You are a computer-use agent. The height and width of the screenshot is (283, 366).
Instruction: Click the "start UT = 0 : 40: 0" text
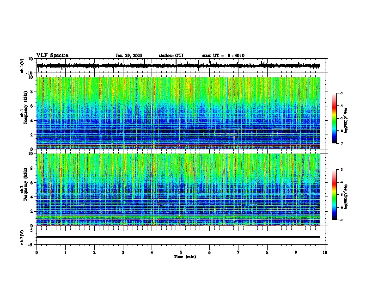223,55
